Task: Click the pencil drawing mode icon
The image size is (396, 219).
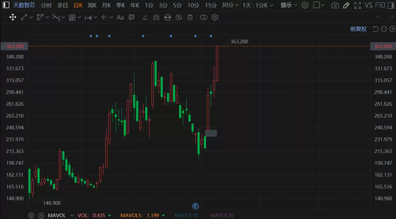Action: 346,5
